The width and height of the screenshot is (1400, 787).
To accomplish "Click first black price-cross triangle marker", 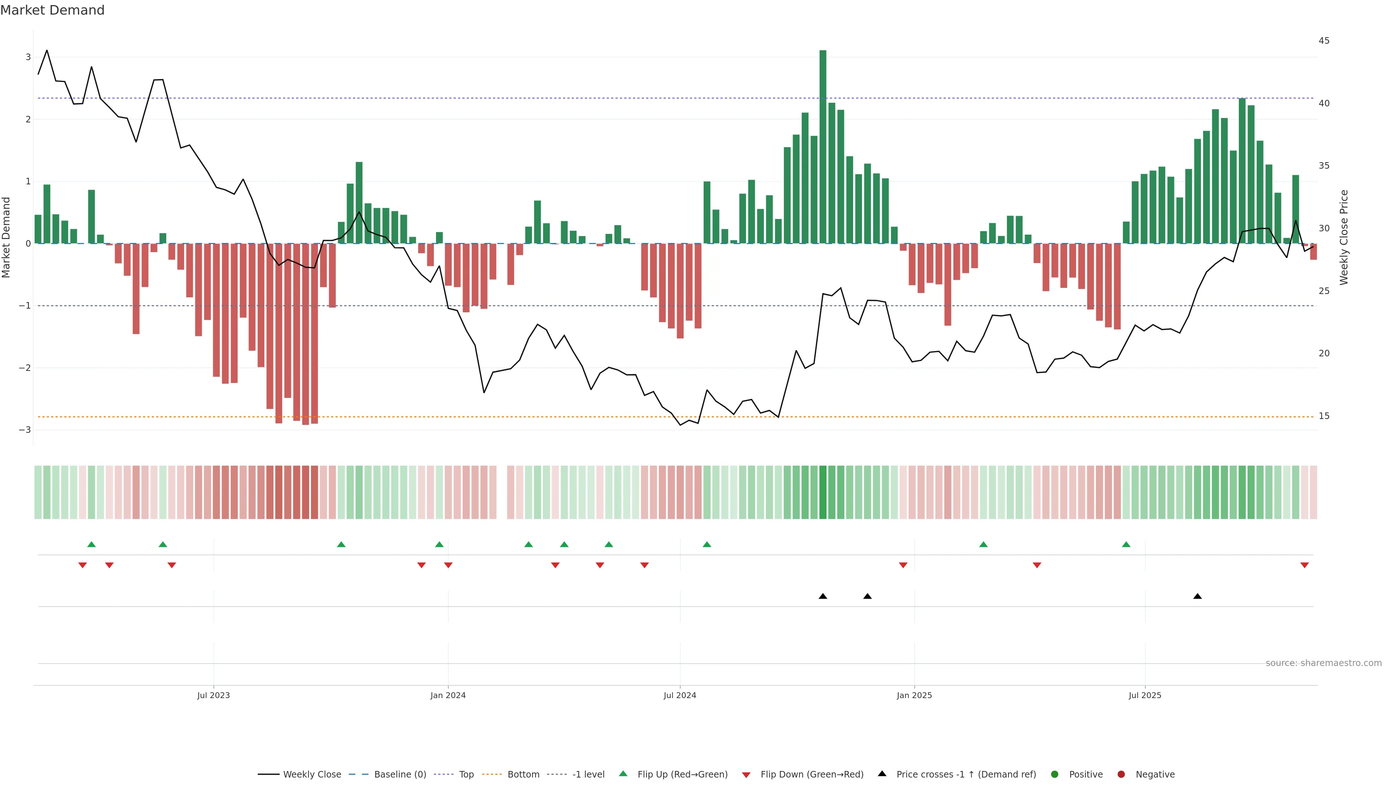I will [x=823, y=596].
